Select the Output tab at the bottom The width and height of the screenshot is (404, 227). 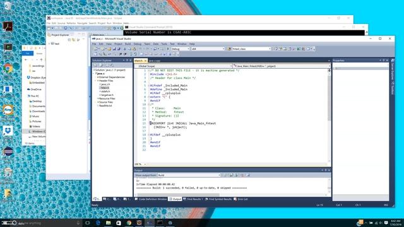175,199
